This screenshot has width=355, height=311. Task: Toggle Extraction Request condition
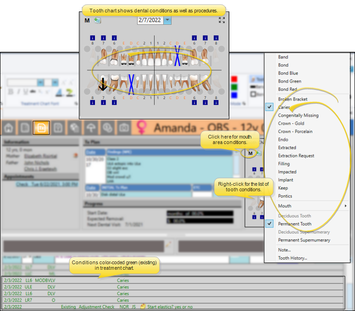[x=296, y=155]
